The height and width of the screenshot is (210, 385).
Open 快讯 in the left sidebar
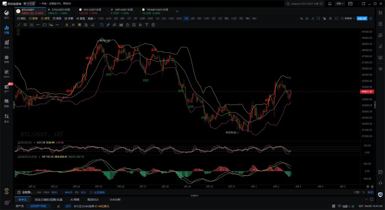click(6, 44)
